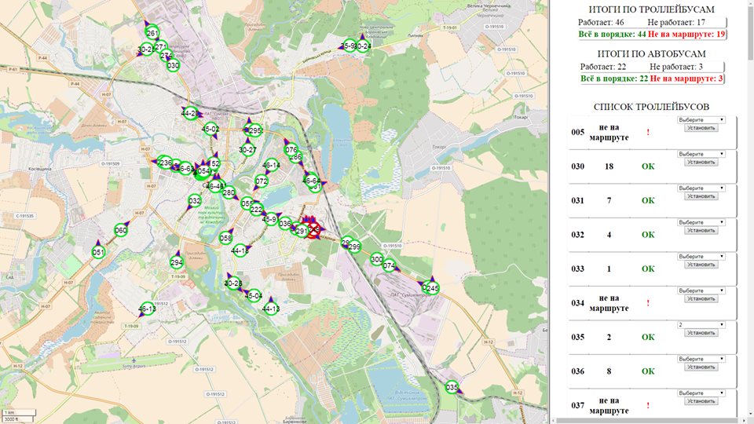Click the red exclamation mark for trolleybus 005

(x=648, y=132)
